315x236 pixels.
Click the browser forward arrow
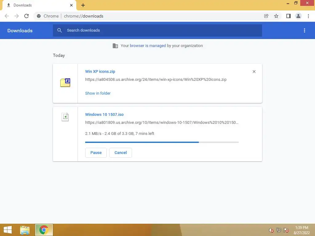coord(17,16)
